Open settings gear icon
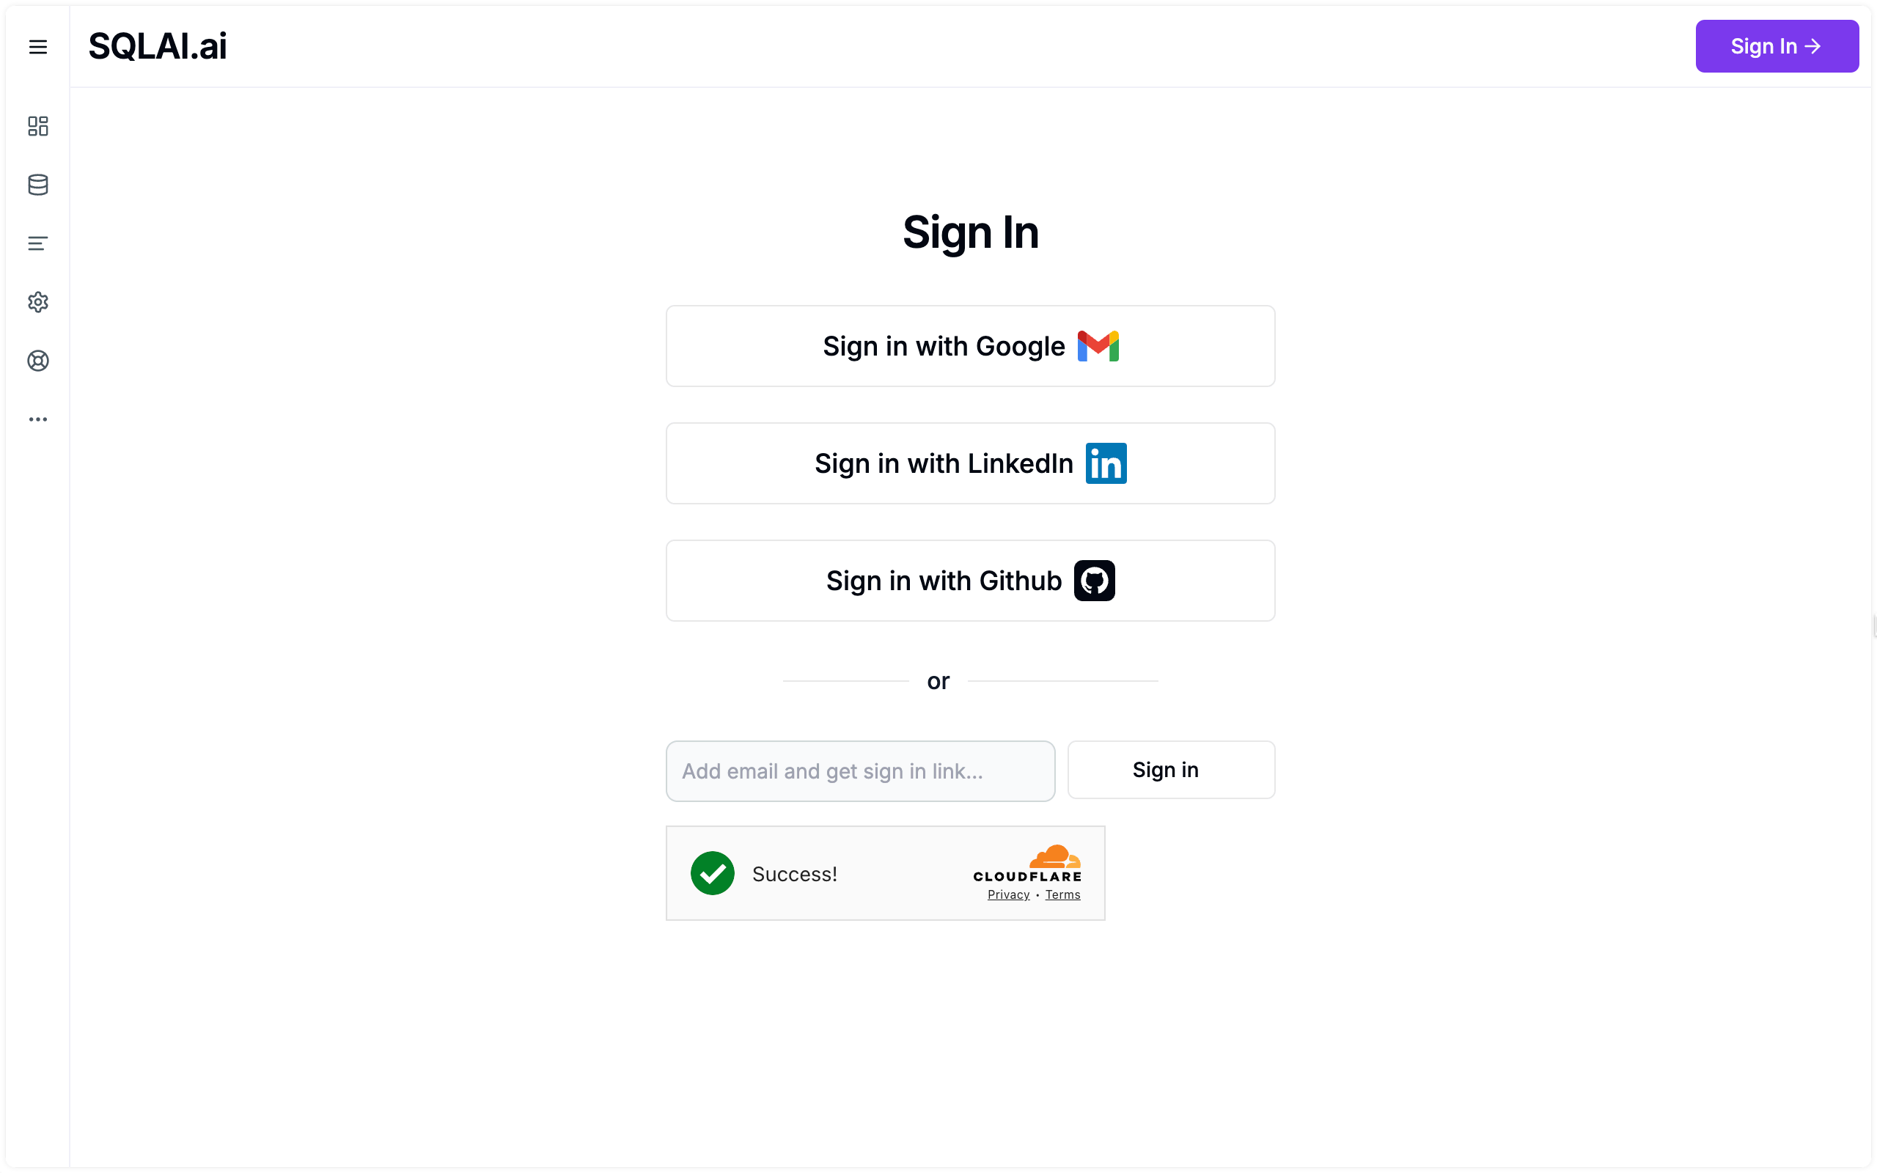The width and height of the screenshot is (1877, 1173). coord(38,301)
